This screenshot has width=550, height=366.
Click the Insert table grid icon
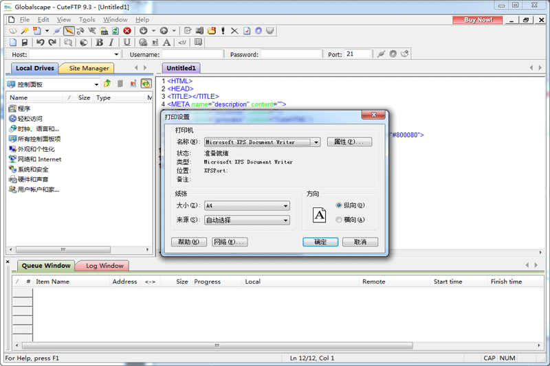click(x=199, y=43)
